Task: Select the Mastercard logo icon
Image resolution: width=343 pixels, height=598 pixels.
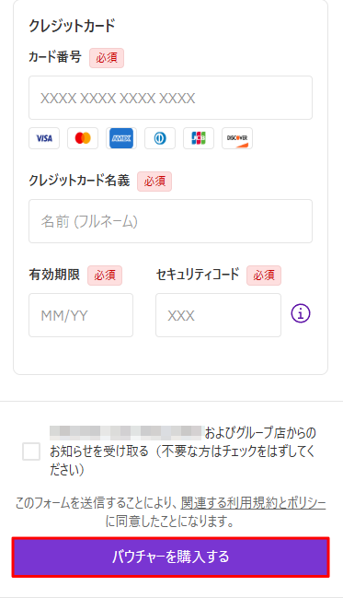Action: pyautogui.click(x=83, y=138)
